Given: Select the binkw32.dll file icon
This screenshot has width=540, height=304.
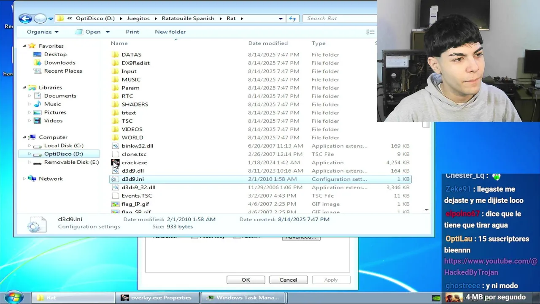Looking at the screenshot, I should tap(116, 146).
